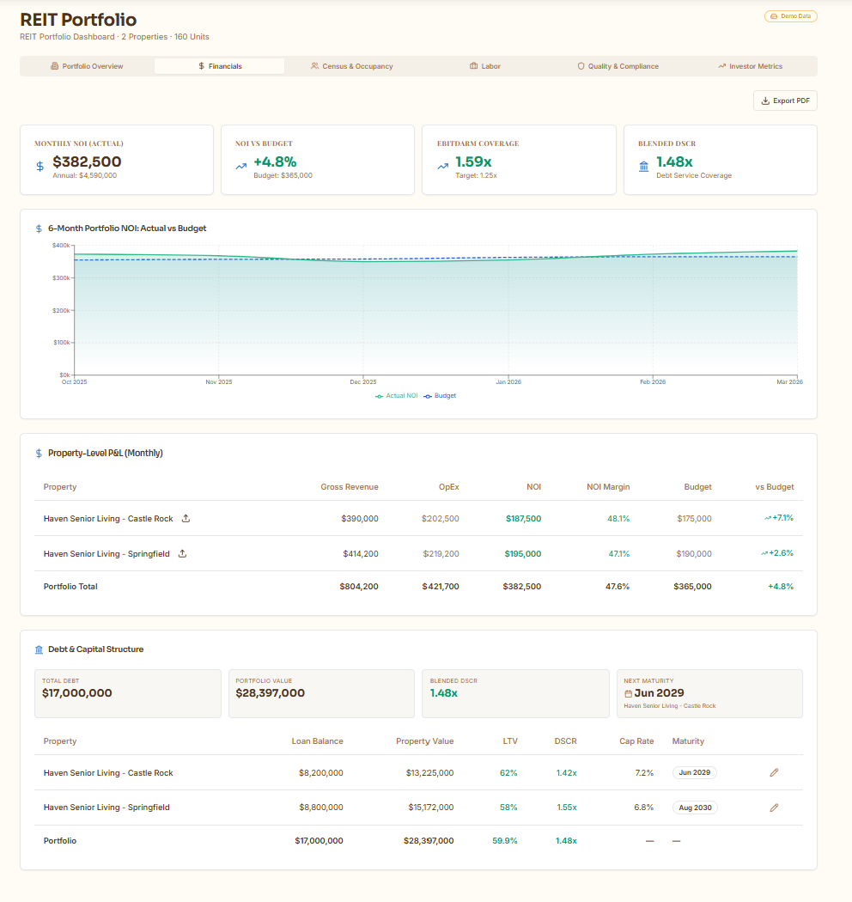
Task: Click the trending arrow icon beside NOI vs Budget
Action: tap(241, 166)
